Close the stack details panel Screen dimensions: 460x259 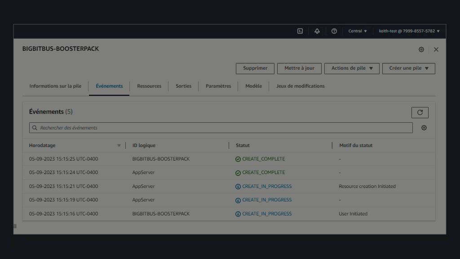pos(436,49)
